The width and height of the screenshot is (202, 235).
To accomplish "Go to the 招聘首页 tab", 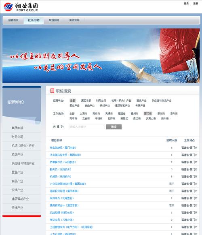I will point(13,20).
